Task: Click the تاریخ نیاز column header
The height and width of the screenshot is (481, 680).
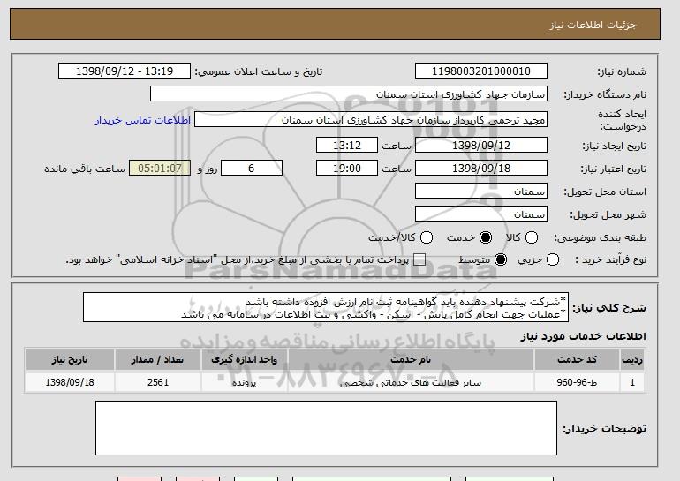Action: pyautogui.click(x=70, y=360)
